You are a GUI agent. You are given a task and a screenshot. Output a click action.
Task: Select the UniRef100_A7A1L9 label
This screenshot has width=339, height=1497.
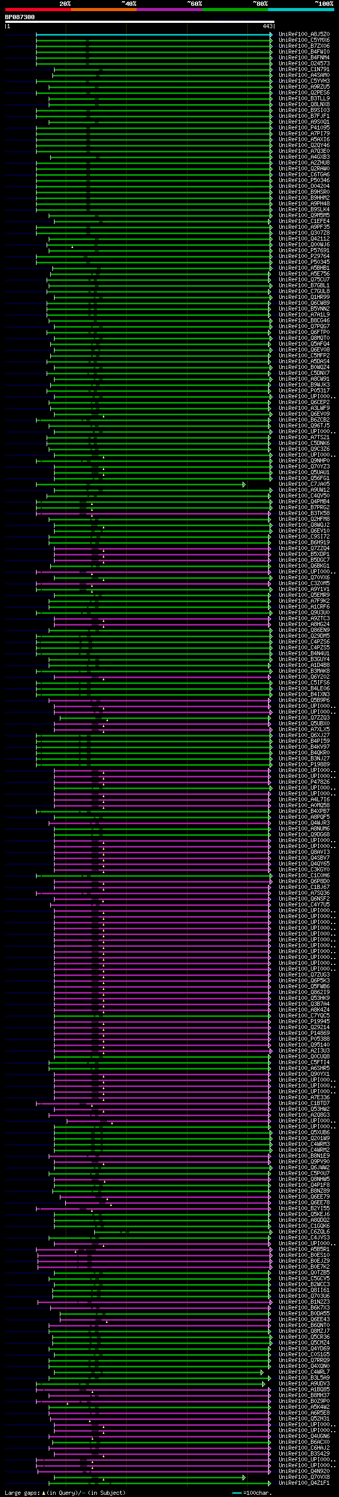tap(304, 314)
